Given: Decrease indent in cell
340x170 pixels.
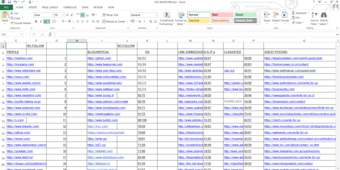Looking at the screenshot, I should coord(93,21).
